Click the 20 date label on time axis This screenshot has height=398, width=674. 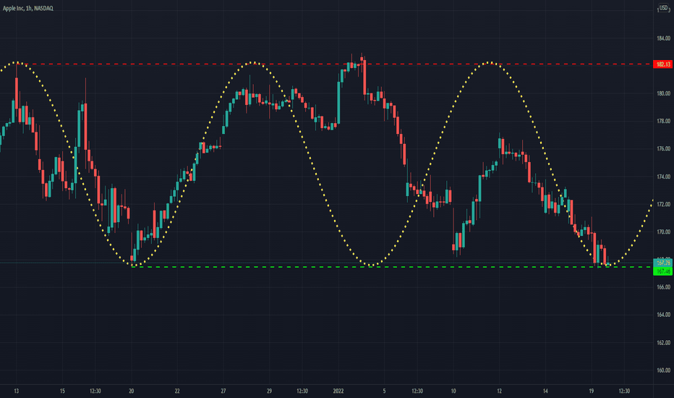[x=131, y=391]
